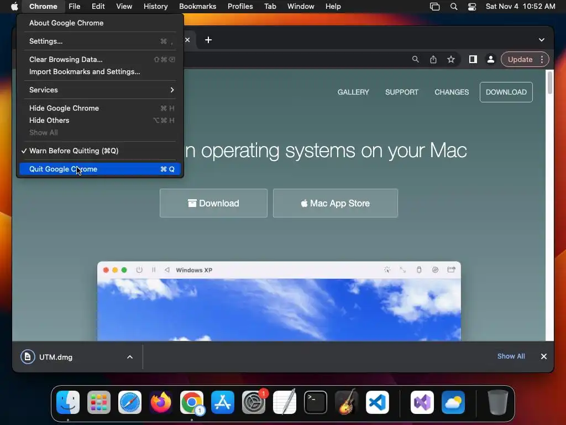This screenshot has height=425, width=566.
Task: Select Hide Google Chrome
Action: 99,108
